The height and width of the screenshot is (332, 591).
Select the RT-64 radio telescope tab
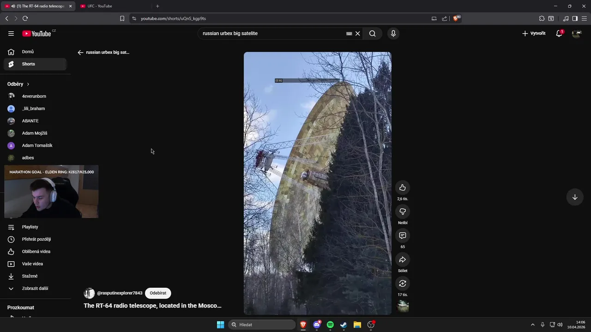click(x=37, y=6)
